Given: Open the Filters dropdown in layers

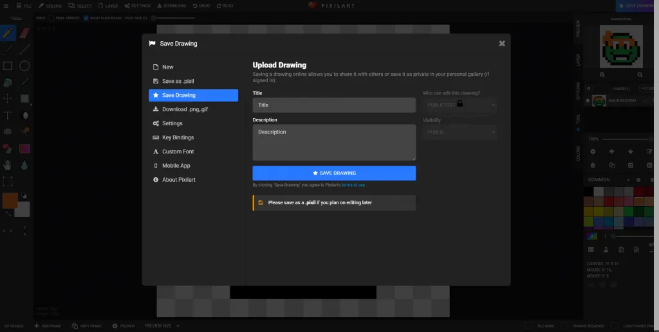Looking at the screenshot, I should pos(647,89).
